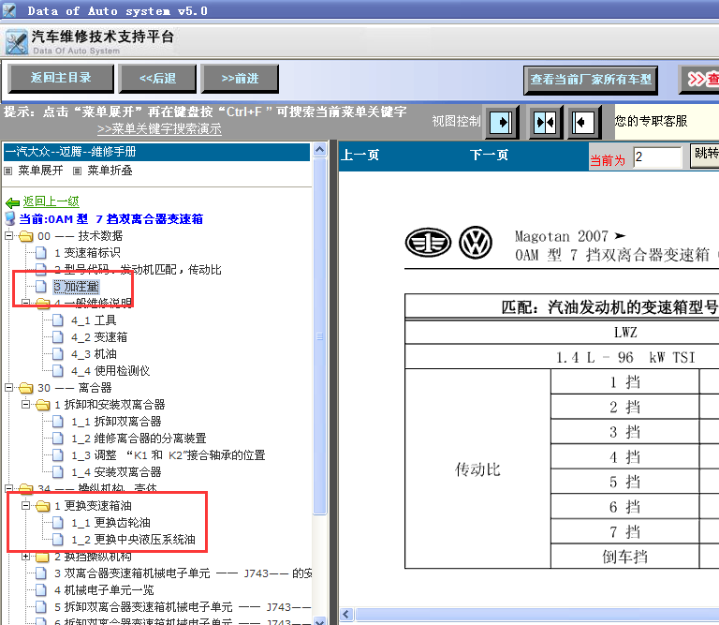
Task: Click the third view control icon
Action: point(583,122)
